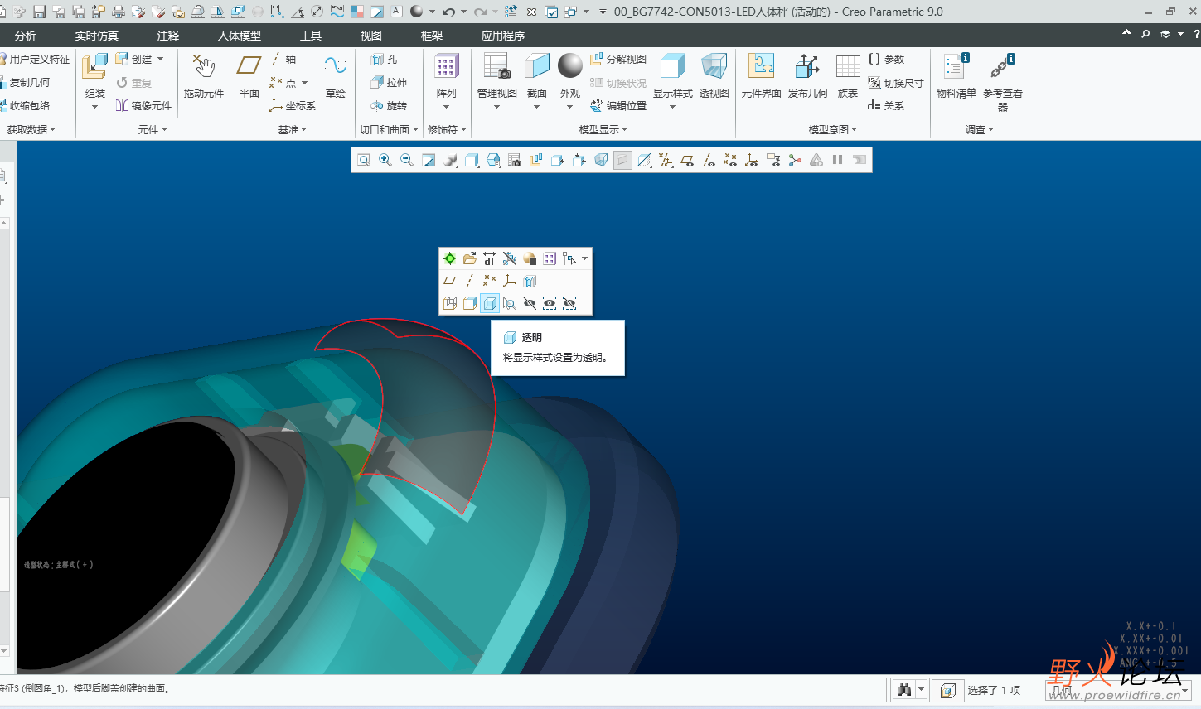The image size is (1201, 709).
Task: Click the Zoom Out magnifier icon
Action: click(x=407, y=160)
